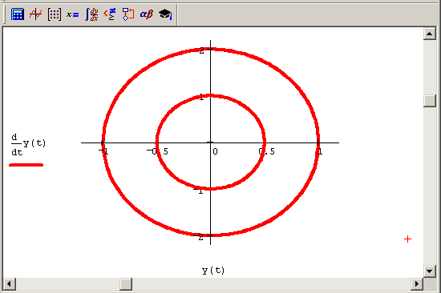Screen dimensions: 441x293
Task: Open the Symbolic keyword toolbar graduation cap icon
Action: (165, 14)
